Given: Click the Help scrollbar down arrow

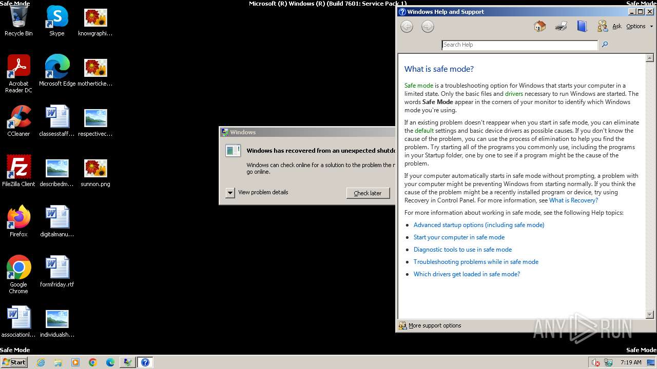Looking at the screenshot, I should click(649, 314).
